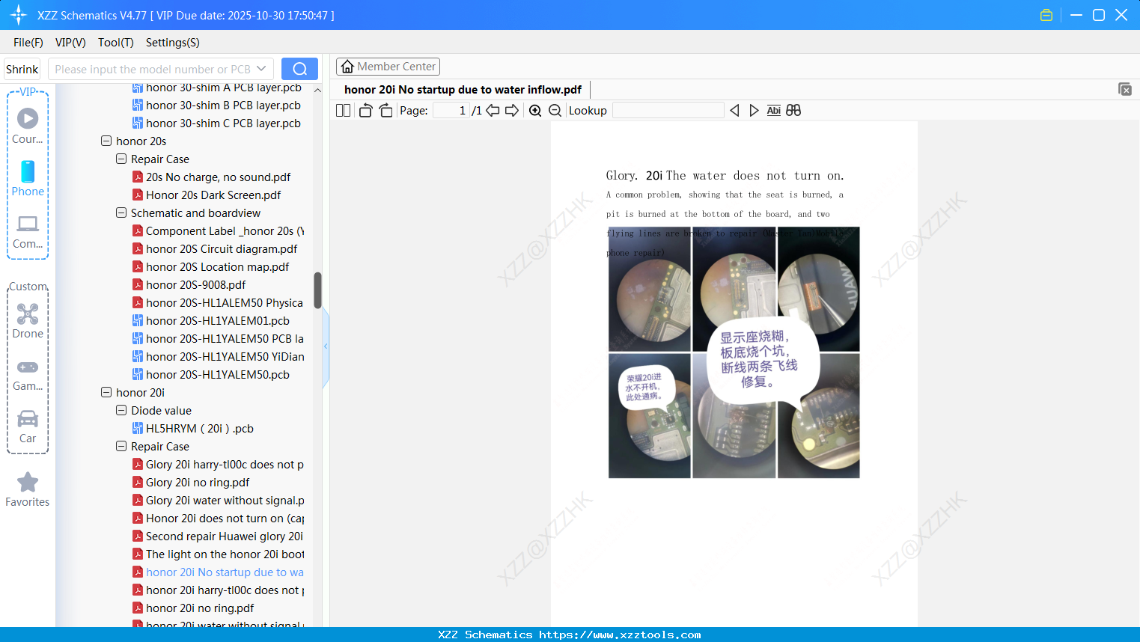This screenshot has height=642, width=1140.
Task: Select the Drone category in sidebar
Action: (28, 321)
